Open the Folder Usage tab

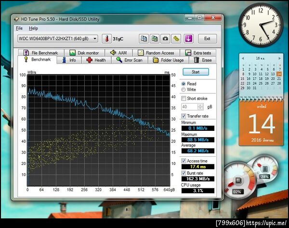[x=169, y=60]
